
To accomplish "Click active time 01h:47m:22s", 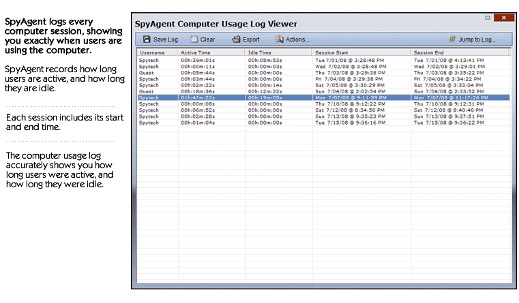I will [198, 98].
